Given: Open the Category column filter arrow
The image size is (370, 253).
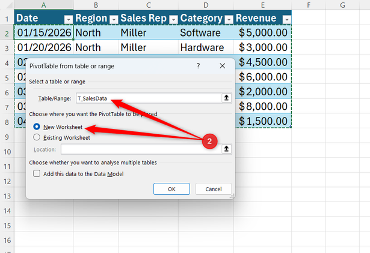Looking at the screenshot, I should pyautogui.click(x=229, y=20).
